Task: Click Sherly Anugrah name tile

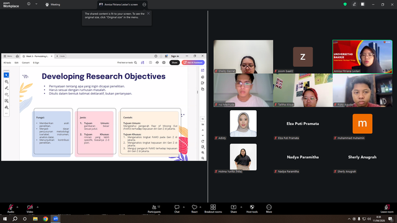Action: tap(362, 157)
